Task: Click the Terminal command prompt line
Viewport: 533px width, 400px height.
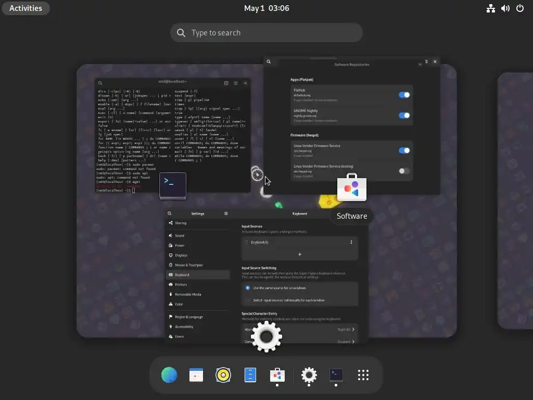Action: [116, 191]
